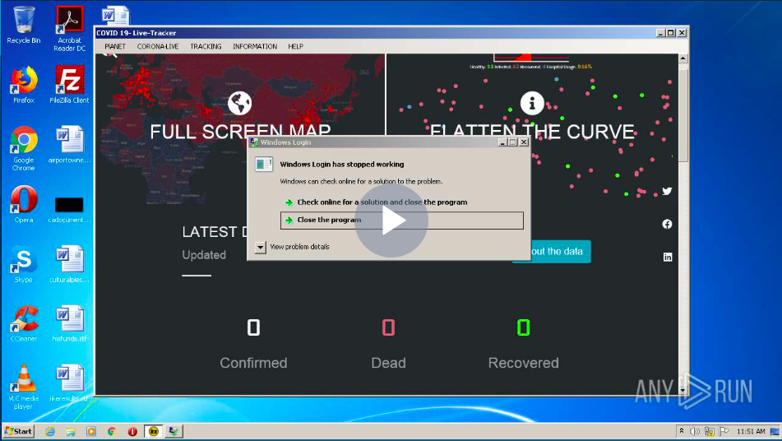Click the Dead count value

click(x=388, y=327)
